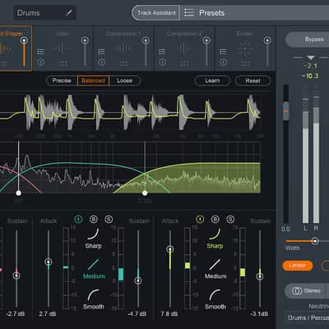Open the Compressor 1 preset list icon
Image resolution: width=329 pixels, height=329 pixels.
102,52
